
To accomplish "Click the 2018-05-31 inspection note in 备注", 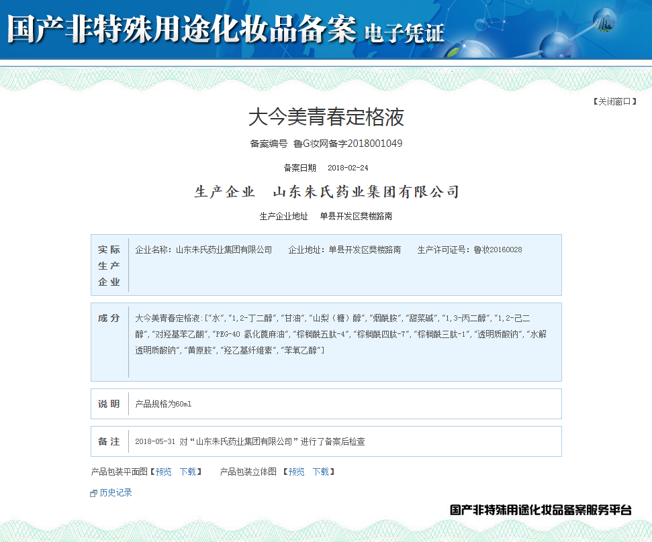I will [x=250, y=441].
